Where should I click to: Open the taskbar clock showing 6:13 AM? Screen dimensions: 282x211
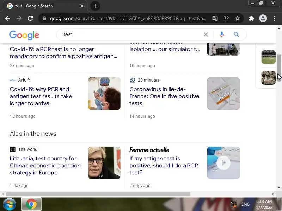click(x=264, y=204)
